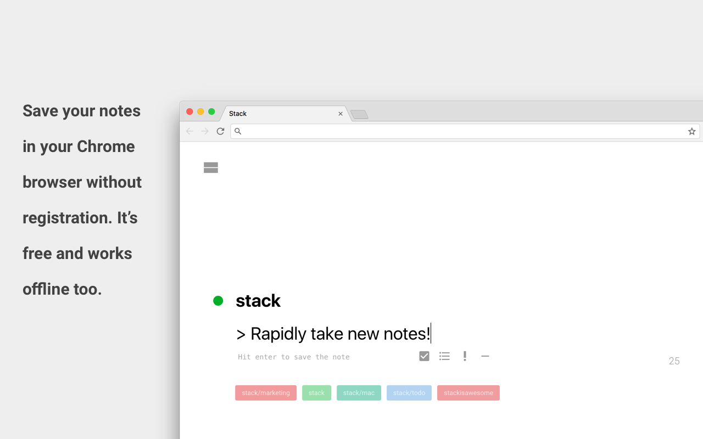
Task: Reload the page in Chrome
Action: pos(220,131)
